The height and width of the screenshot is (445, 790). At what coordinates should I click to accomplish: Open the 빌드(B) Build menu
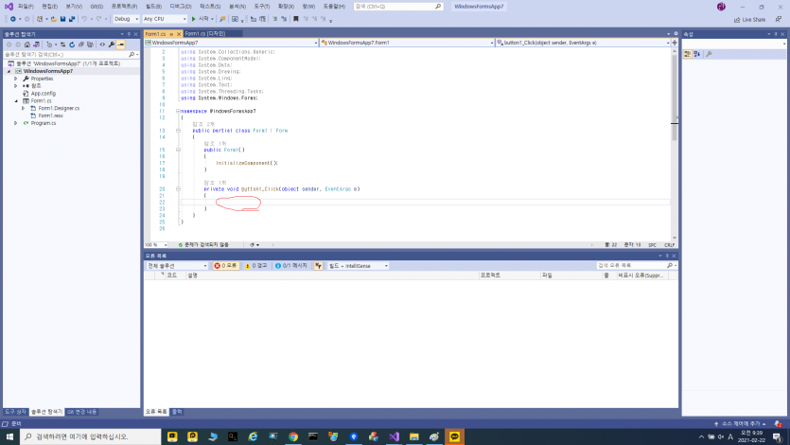153,7
